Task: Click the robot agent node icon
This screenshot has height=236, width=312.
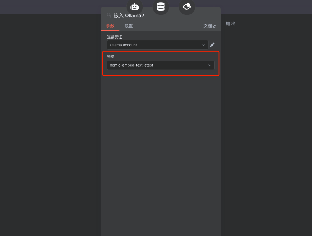Action: 135,7
